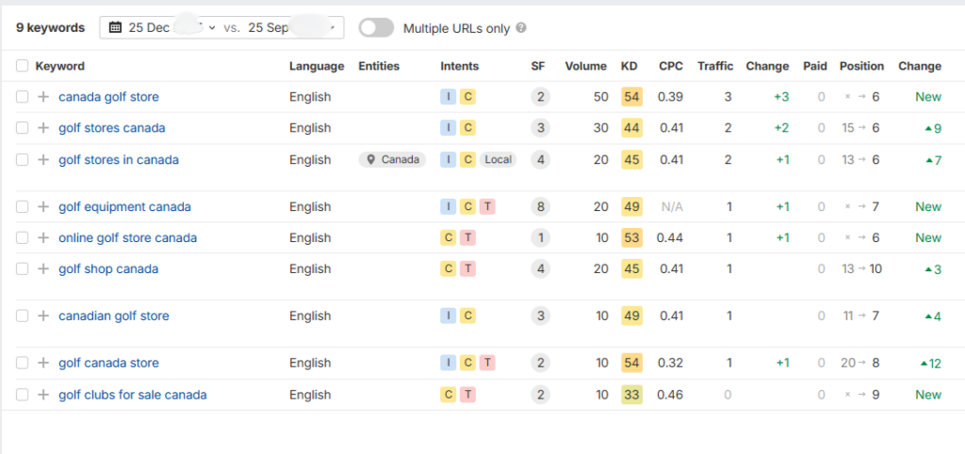This screenshot has width=965, height=454.
Task: Open the golf canada store keyword link
Action: [x=108, y=364]
